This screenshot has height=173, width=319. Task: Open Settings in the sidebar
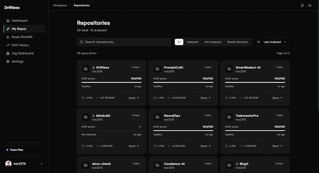point(24,62)
